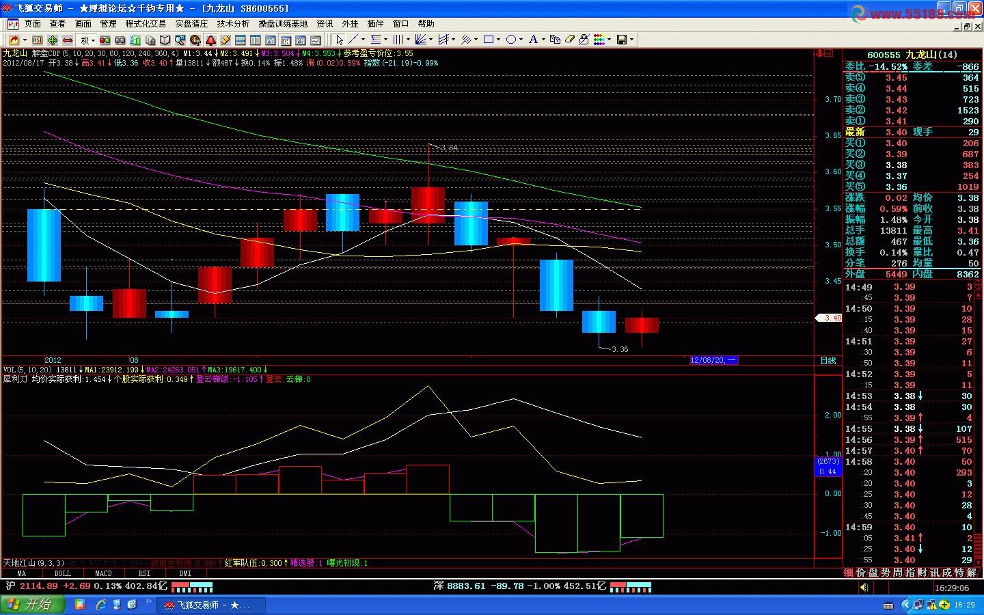Expand the save disk icon dropdown arrow
Screen dimensions: 984x615
632,40
